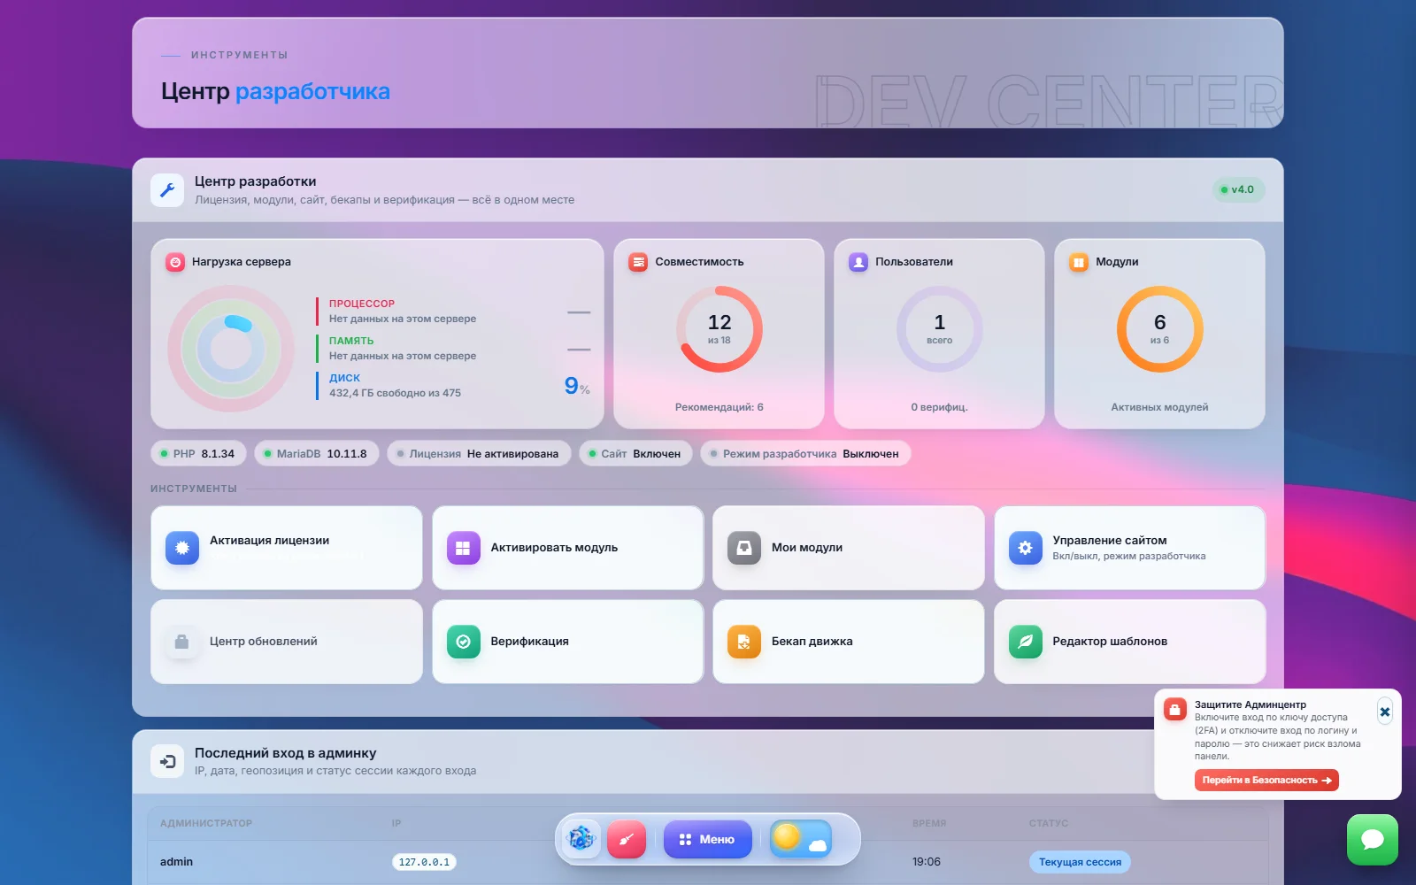Click the Рекомендаций: 6 label
This screenshot has height=885, width=1416.
tap(719, 407)
